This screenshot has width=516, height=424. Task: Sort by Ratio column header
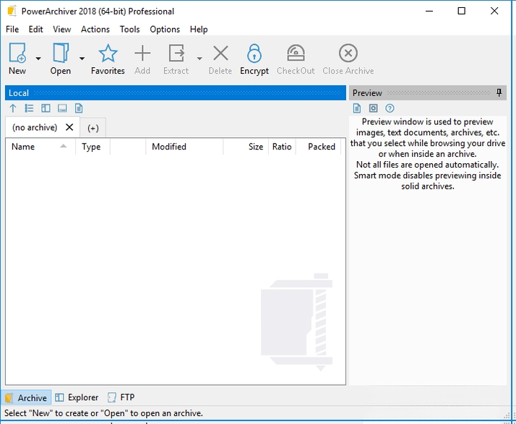tap(282, 147)
